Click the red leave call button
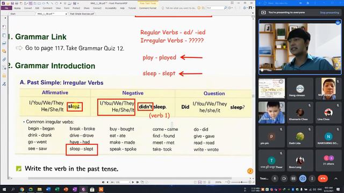 (x=322, y=179)
